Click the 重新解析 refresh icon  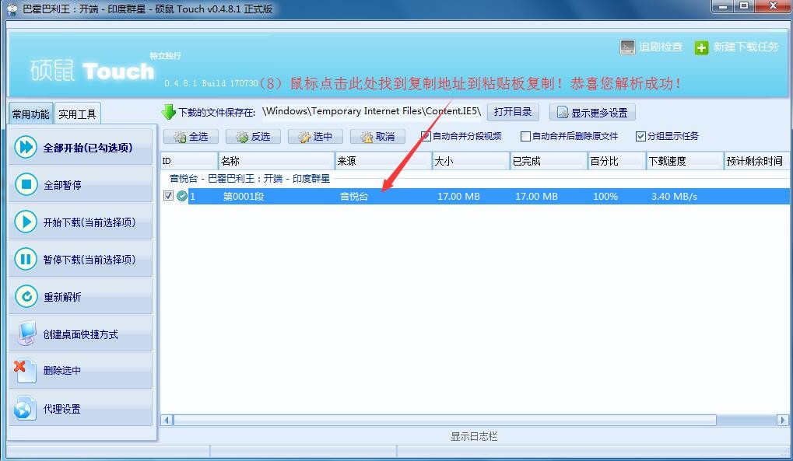pos(26,297)
